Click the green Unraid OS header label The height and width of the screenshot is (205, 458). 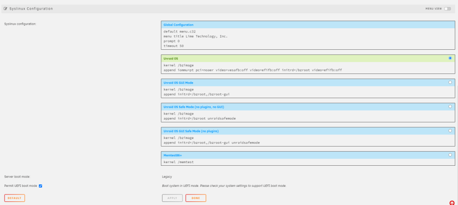[x=170, y=58]
